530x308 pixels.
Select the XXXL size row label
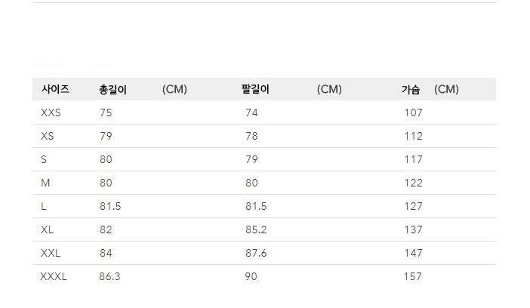(54, 276)
